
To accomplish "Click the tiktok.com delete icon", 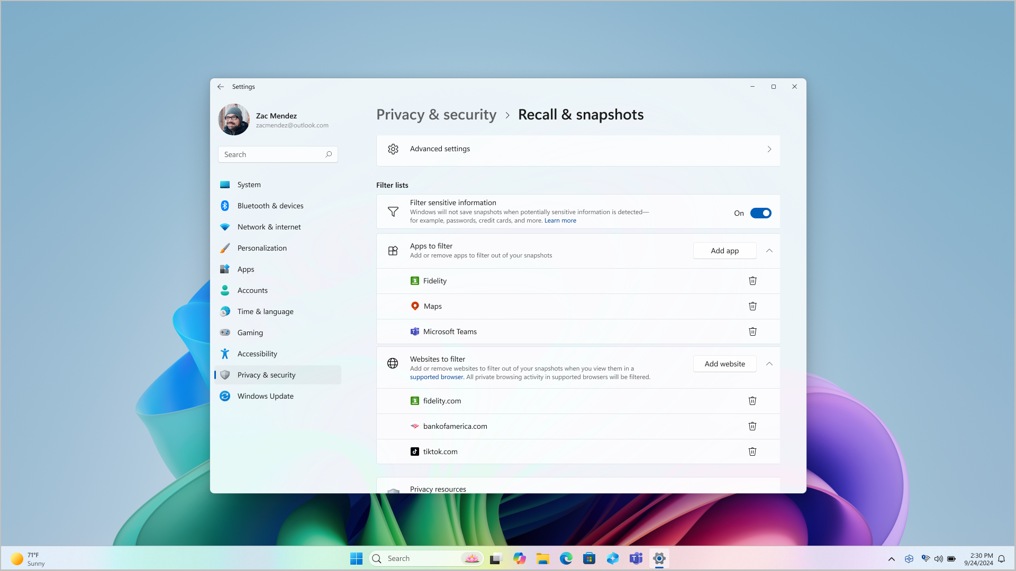I will [752, 451].
